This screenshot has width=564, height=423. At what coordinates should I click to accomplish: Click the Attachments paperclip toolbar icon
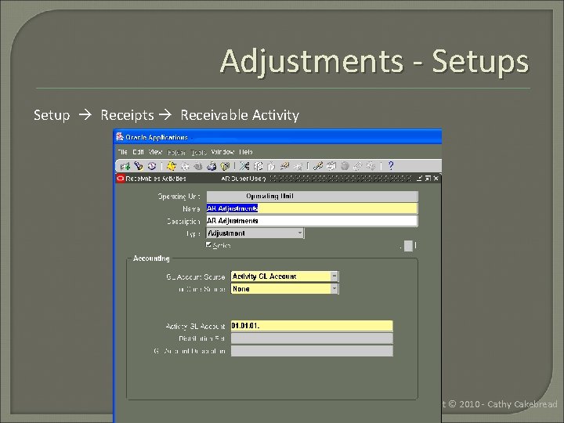[358, 166]
